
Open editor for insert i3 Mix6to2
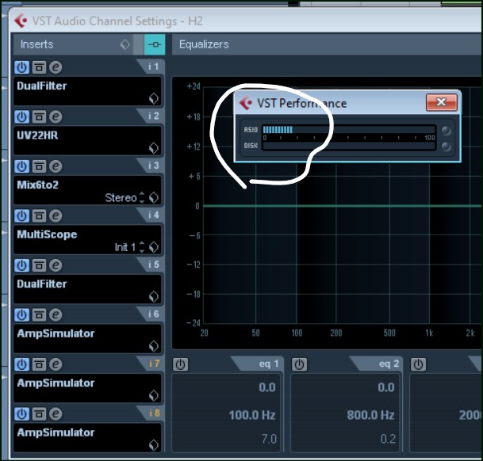coord(56,166)
